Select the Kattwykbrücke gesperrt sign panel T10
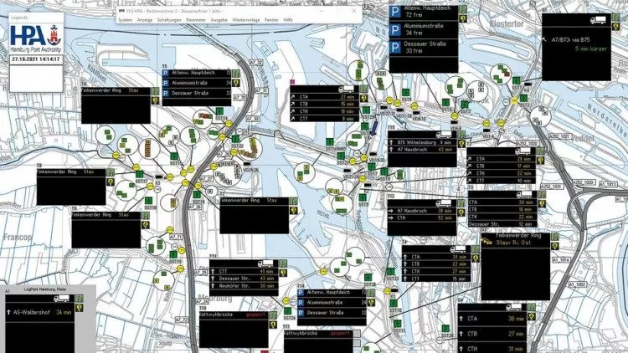 234,330
